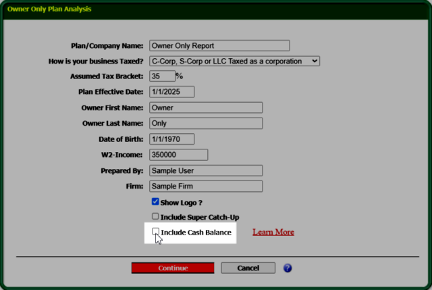This screenshot has height=290, width=432.
Task: Focus the Plan Effective Date field
Action: click(x=171, y=92)
